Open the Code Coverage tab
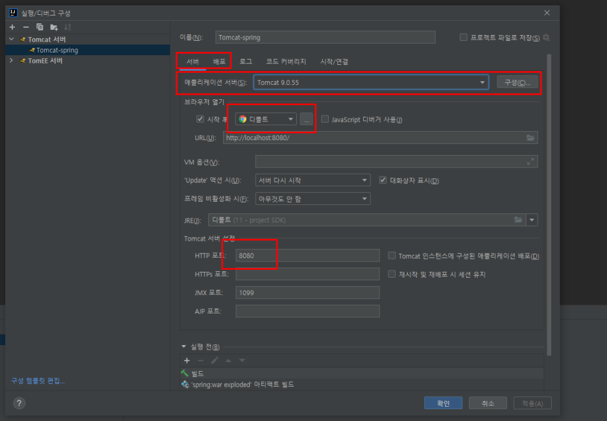The height and width of the screenshot is (421, 607). tap(286, 62)
